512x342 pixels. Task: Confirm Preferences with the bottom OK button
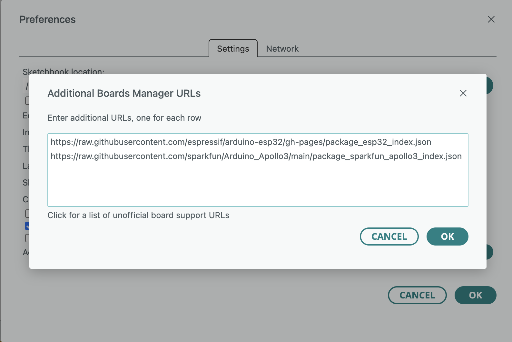pyautogui.click(x=476, y=295)
